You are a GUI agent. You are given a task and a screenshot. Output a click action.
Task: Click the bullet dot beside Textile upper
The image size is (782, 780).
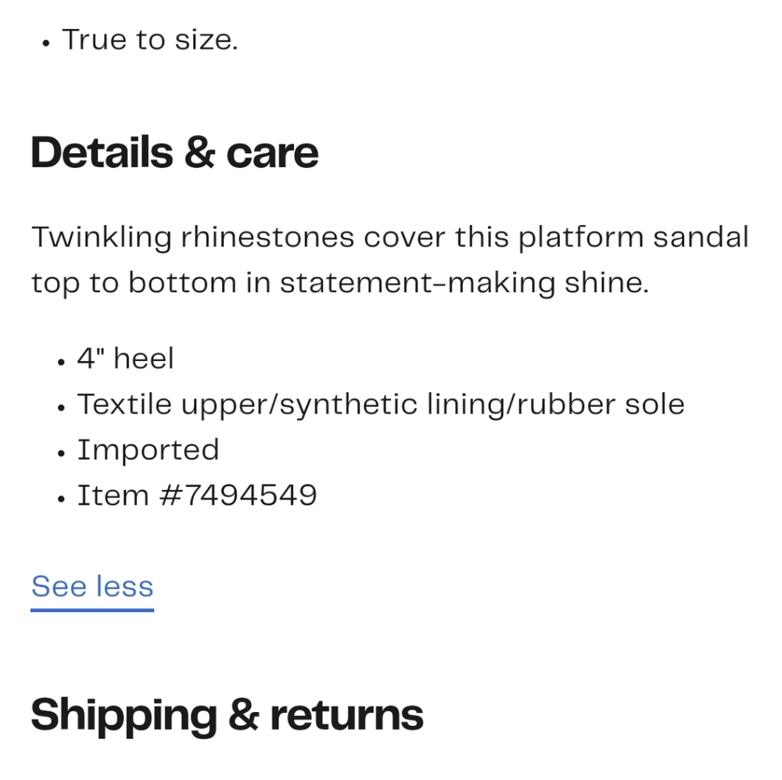61,408
